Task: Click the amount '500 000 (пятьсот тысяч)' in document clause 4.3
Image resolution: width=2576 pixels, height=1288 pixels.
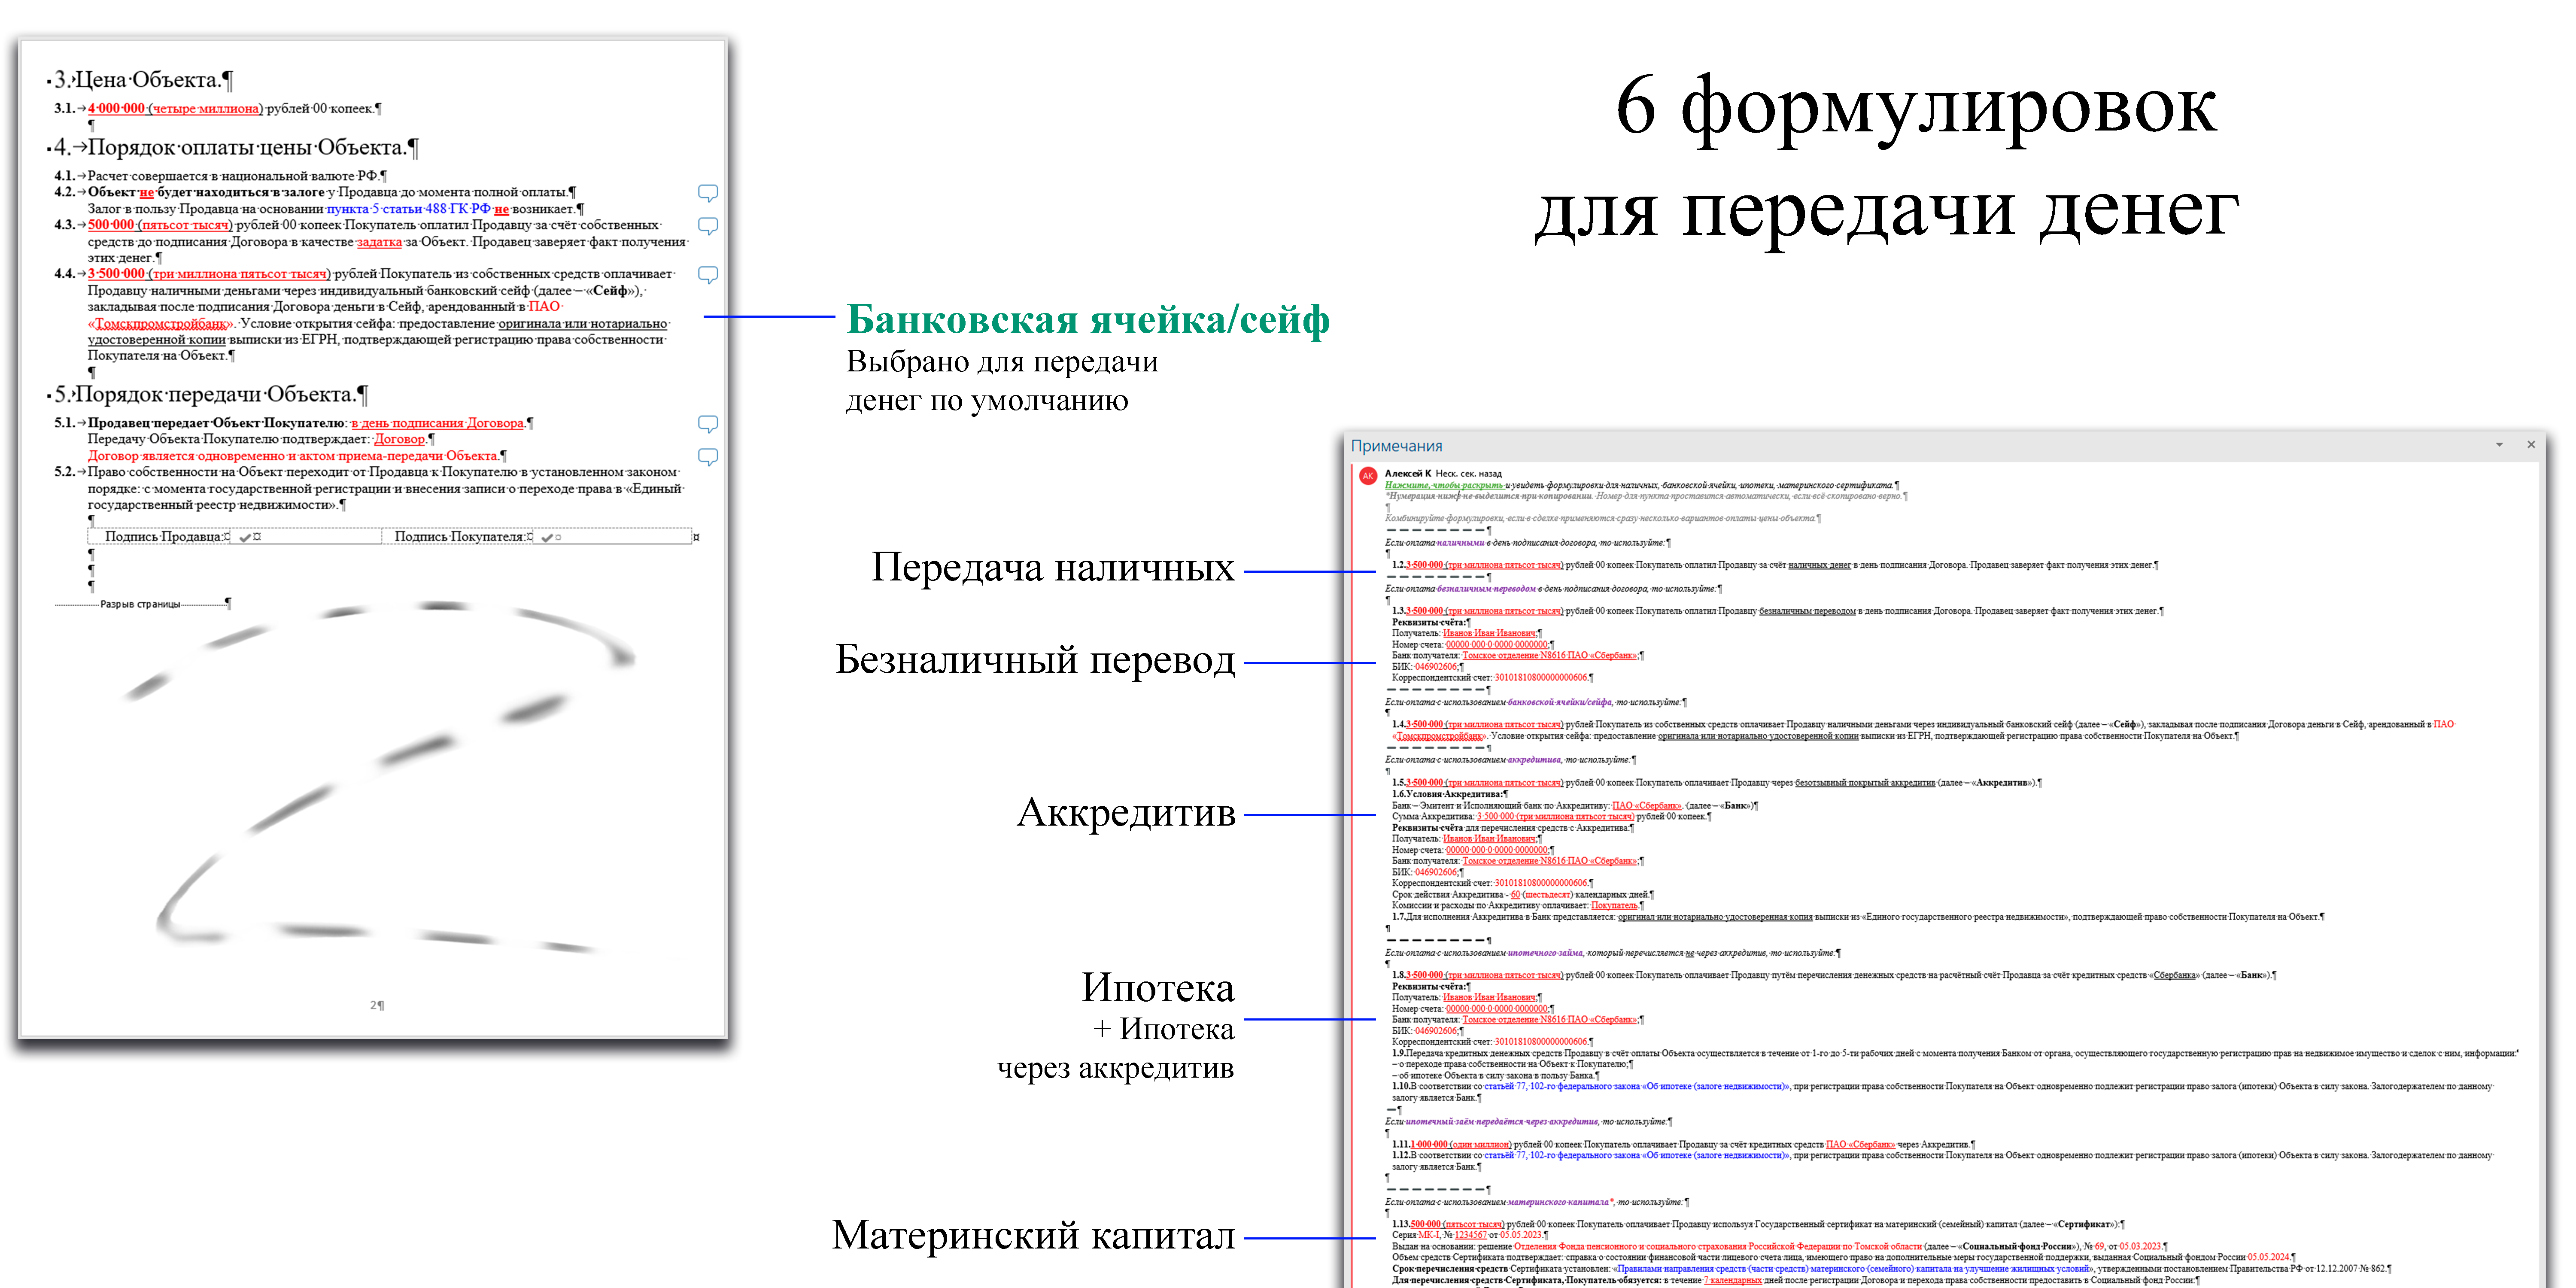Action: coord(160,225)
